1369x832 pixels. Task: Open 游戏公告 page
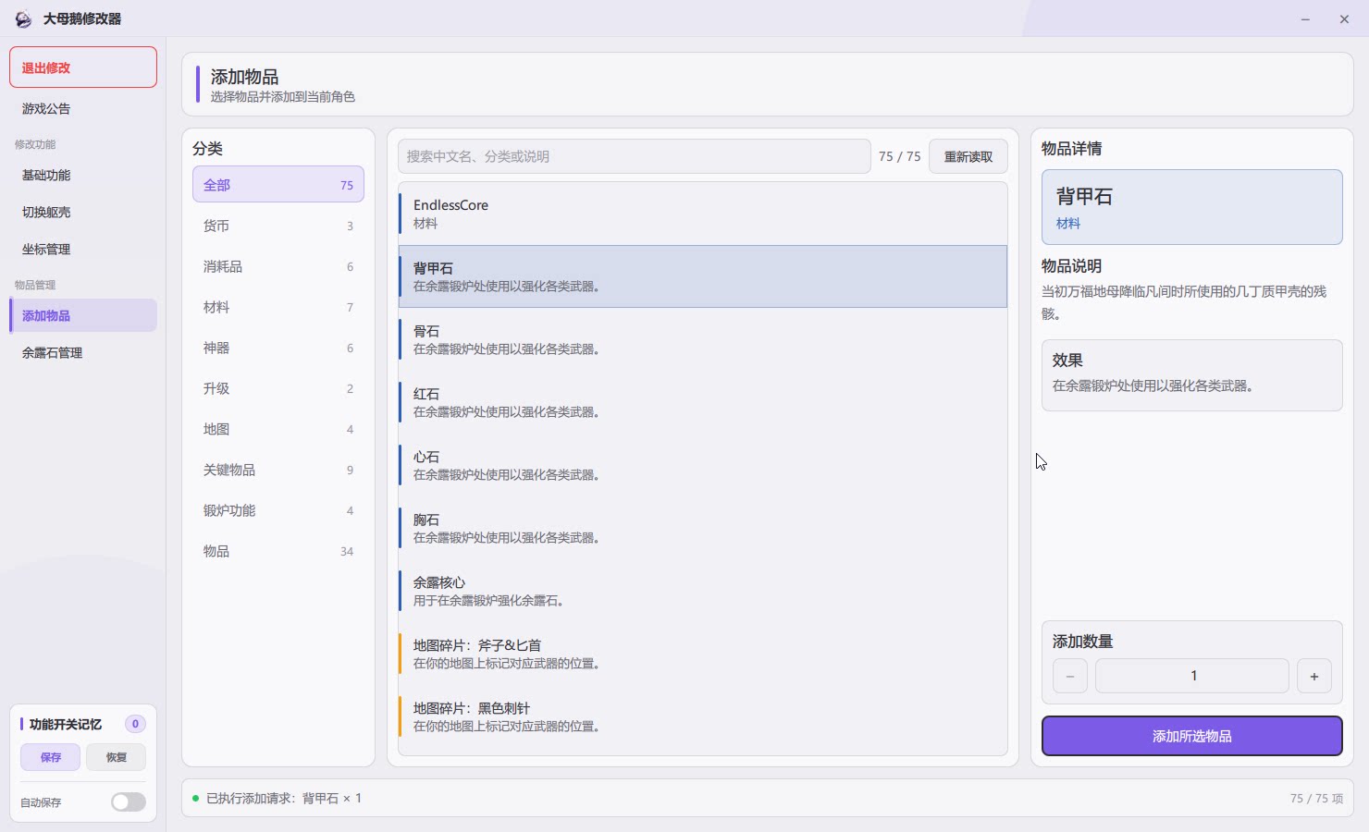pos(83,108)
